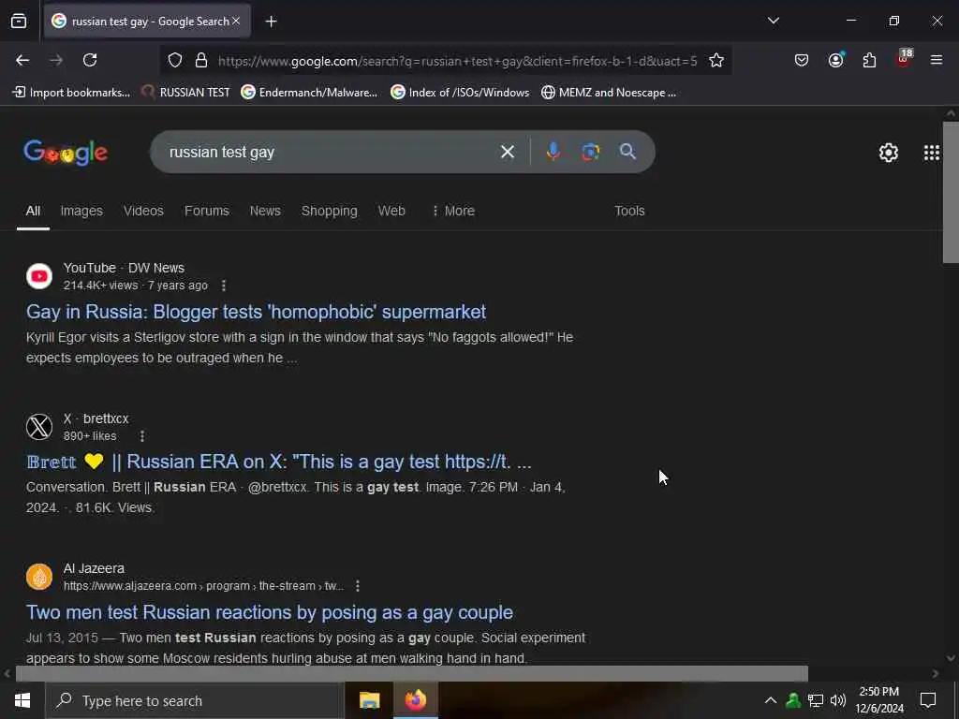
Task: Focus the Google search box
Action: [331, 152]
